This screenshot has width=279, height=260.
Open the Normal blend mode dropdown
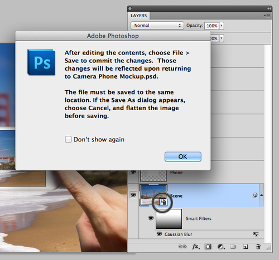tap(157, 26)
